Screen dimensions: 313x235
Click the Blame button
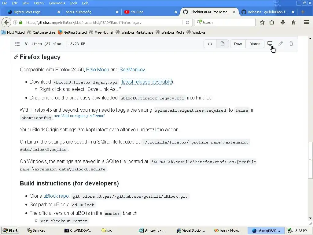(255, 44)
